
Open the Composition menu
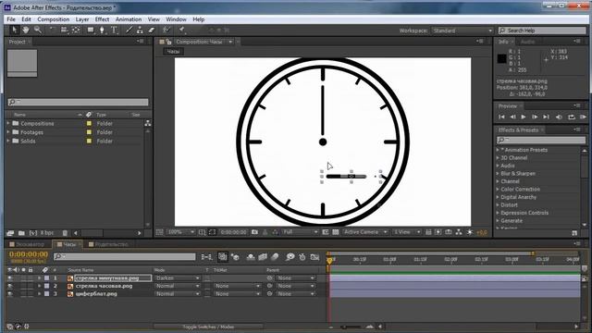[x=54, y=19]
